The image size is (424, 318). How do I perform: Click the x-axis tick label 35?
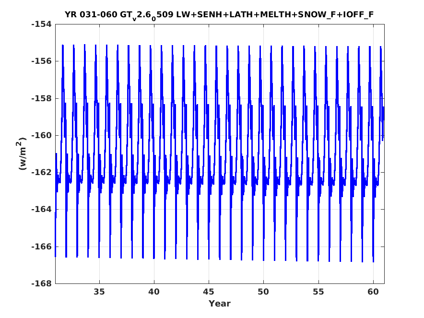(x=99, y=292)
